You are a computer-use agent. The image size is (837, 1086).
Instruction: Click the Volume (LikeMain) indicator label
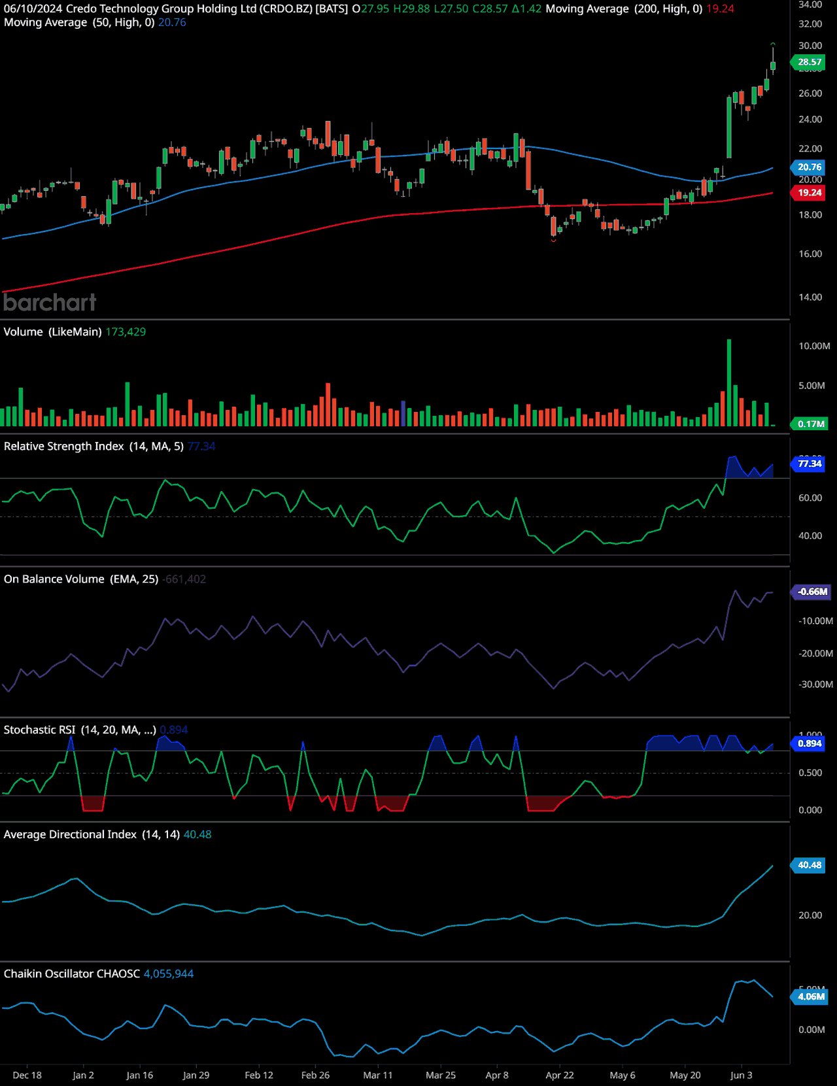coord(52,331)
